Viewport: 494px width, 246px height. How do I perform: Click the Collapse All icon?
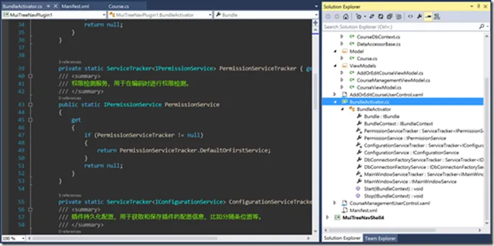pyautogui.click(x=389, y=16)
